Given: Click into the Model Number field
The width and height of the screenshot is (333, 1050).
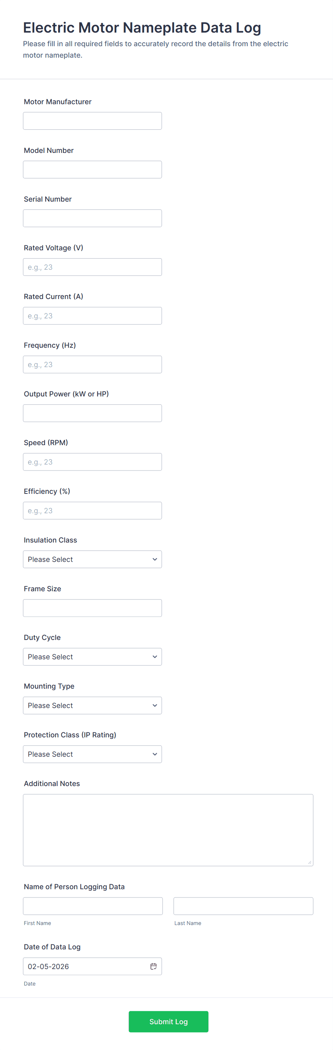Looking at the screenshot, I should pos(92,169).
